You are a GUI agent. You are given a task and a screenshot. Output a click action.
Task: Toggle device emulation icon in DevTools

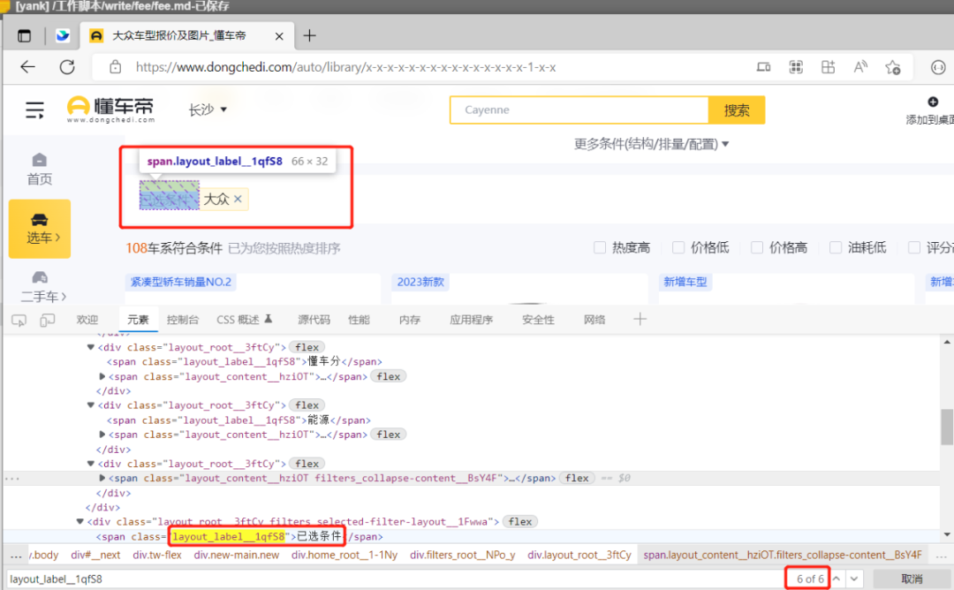coord(47,320)
